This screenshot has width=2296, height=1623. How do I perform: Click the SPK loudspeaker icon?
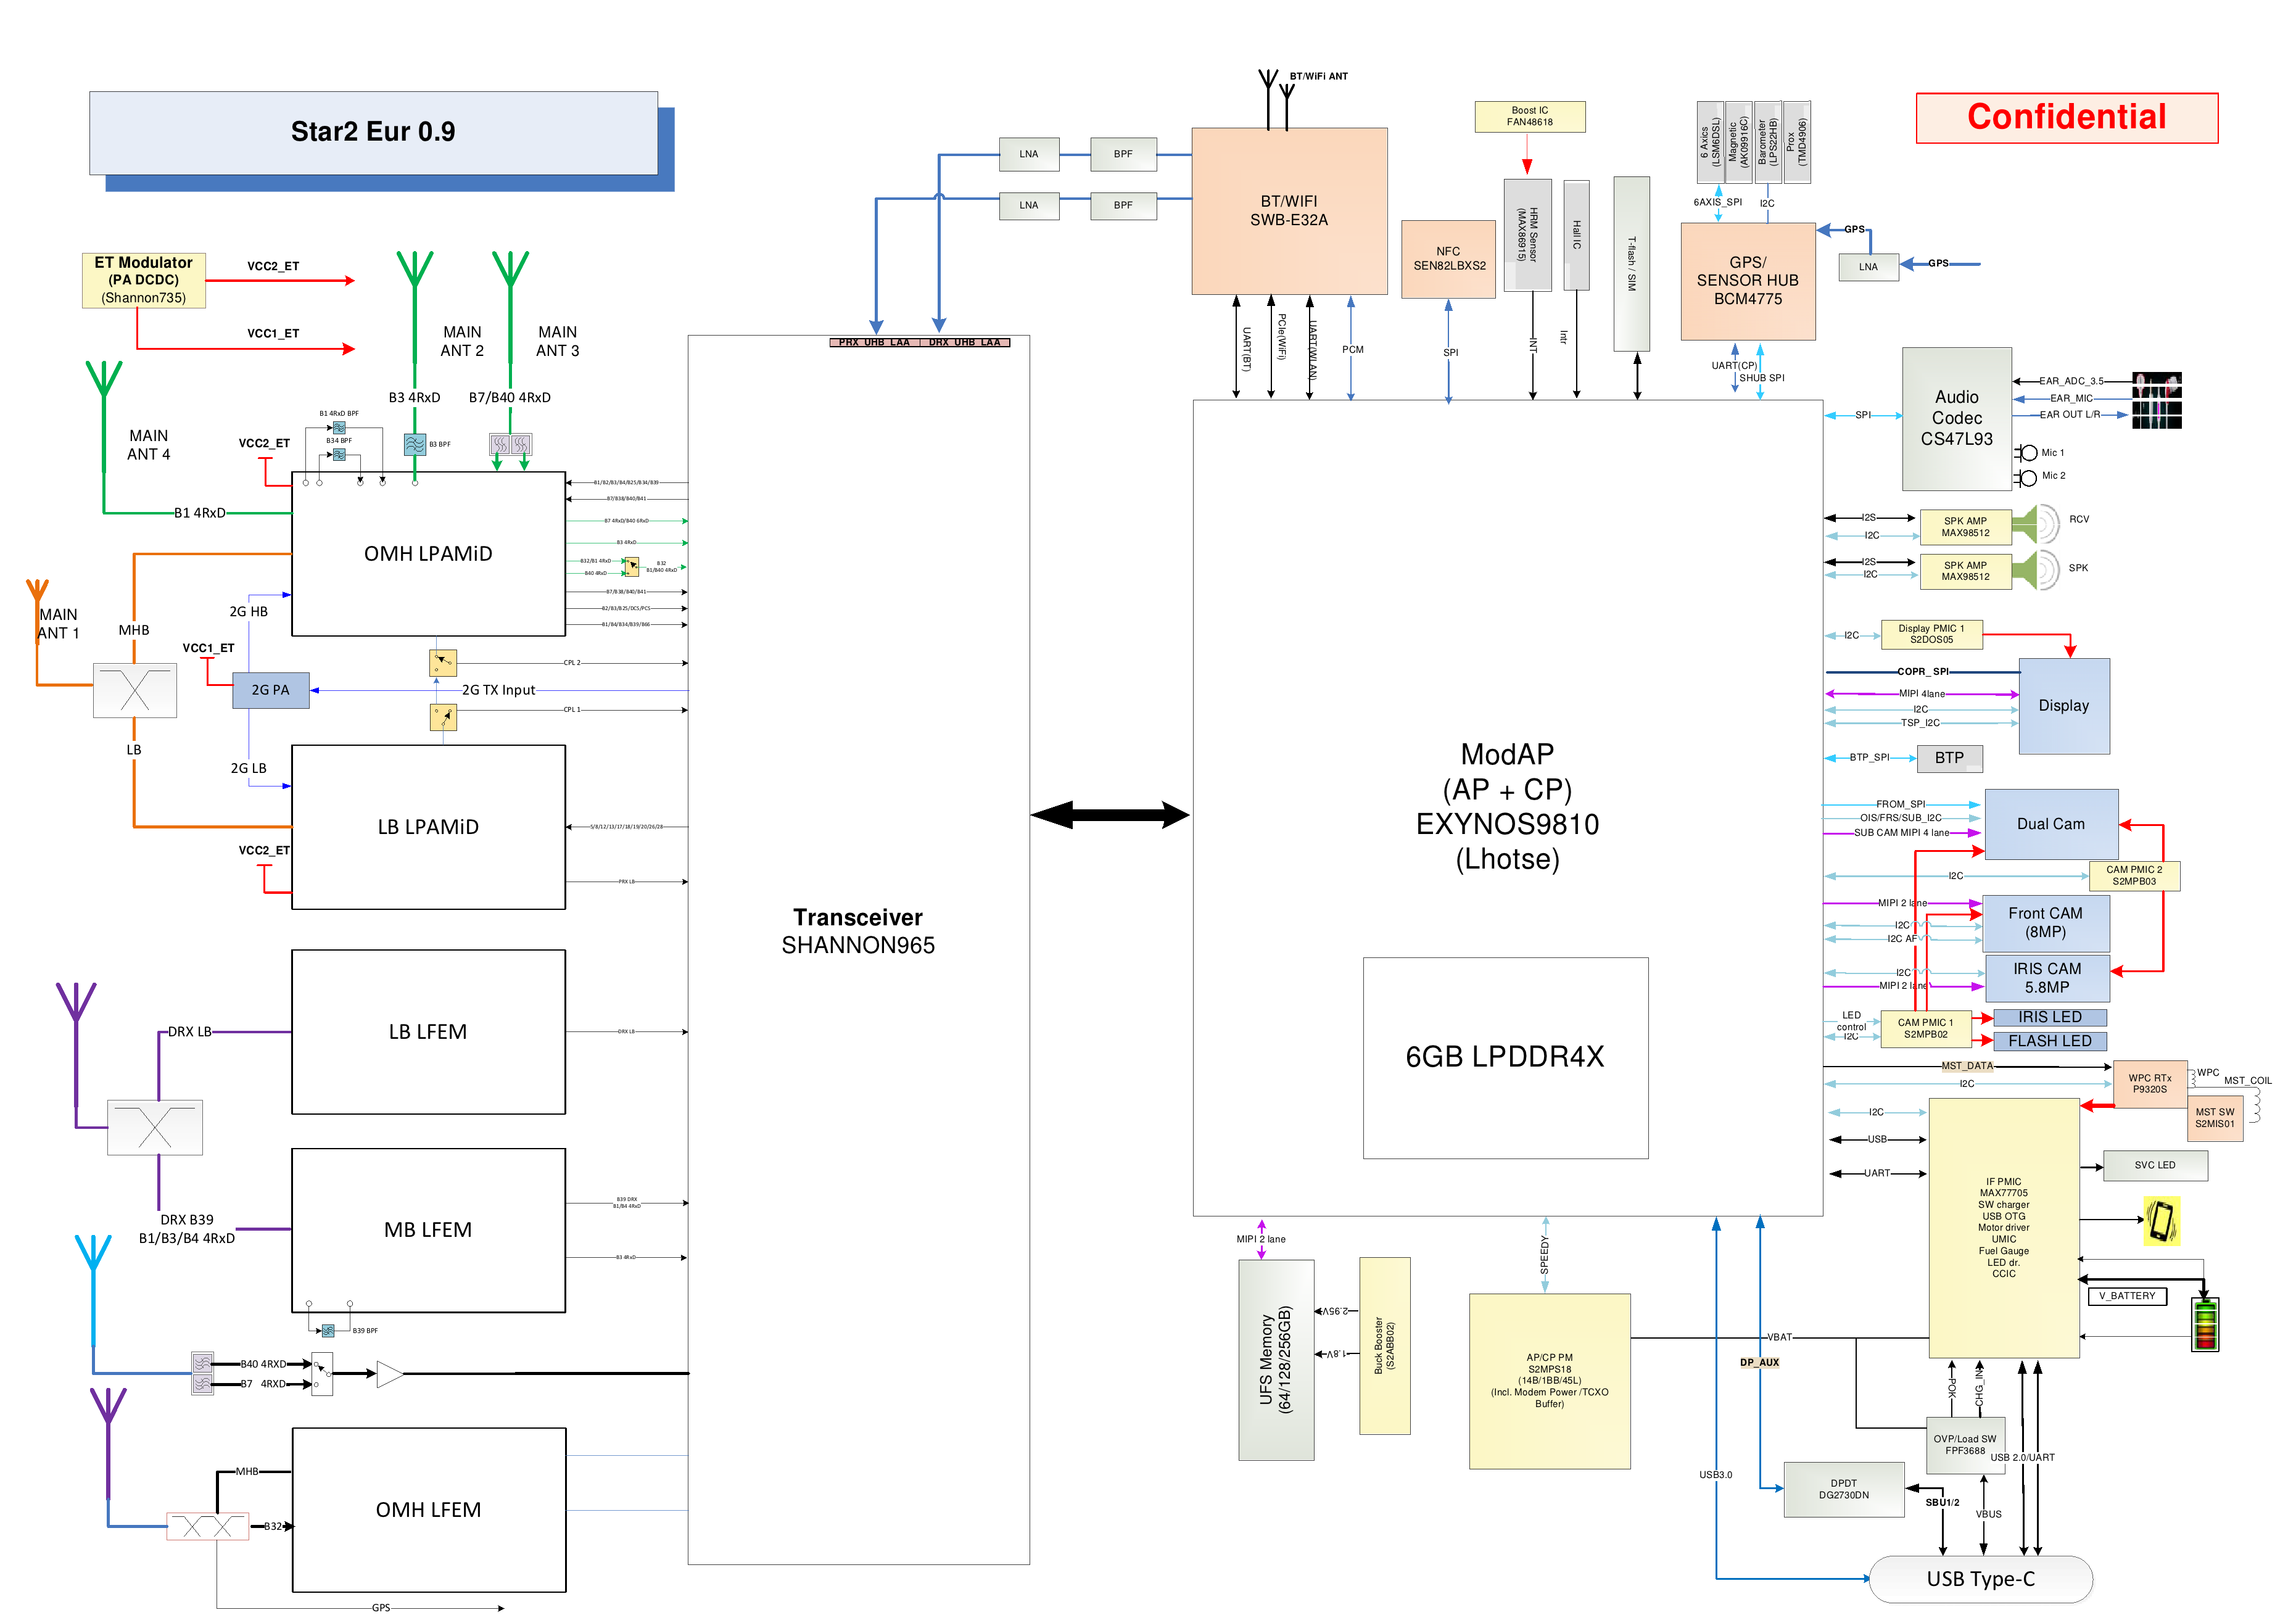click(2035, 569)
